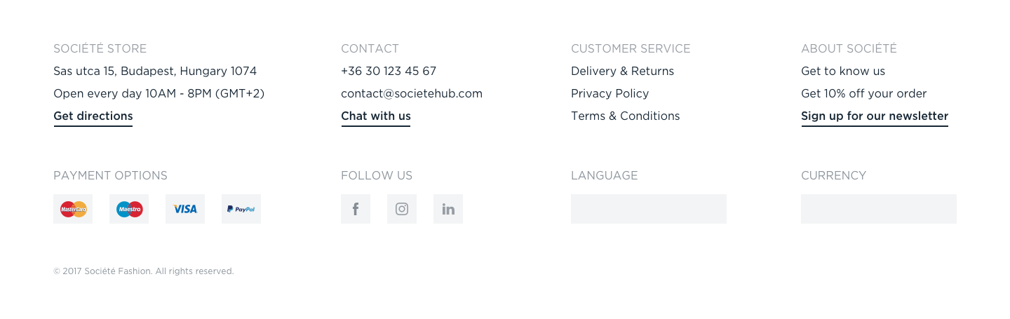Click the phone number +36 30 123 45 67

(x=389, y=72)
